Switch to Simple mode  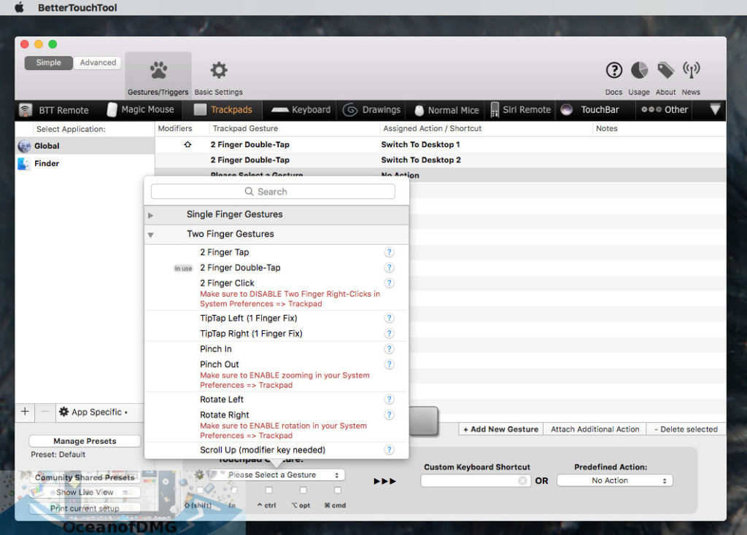[x=49, y=63]
